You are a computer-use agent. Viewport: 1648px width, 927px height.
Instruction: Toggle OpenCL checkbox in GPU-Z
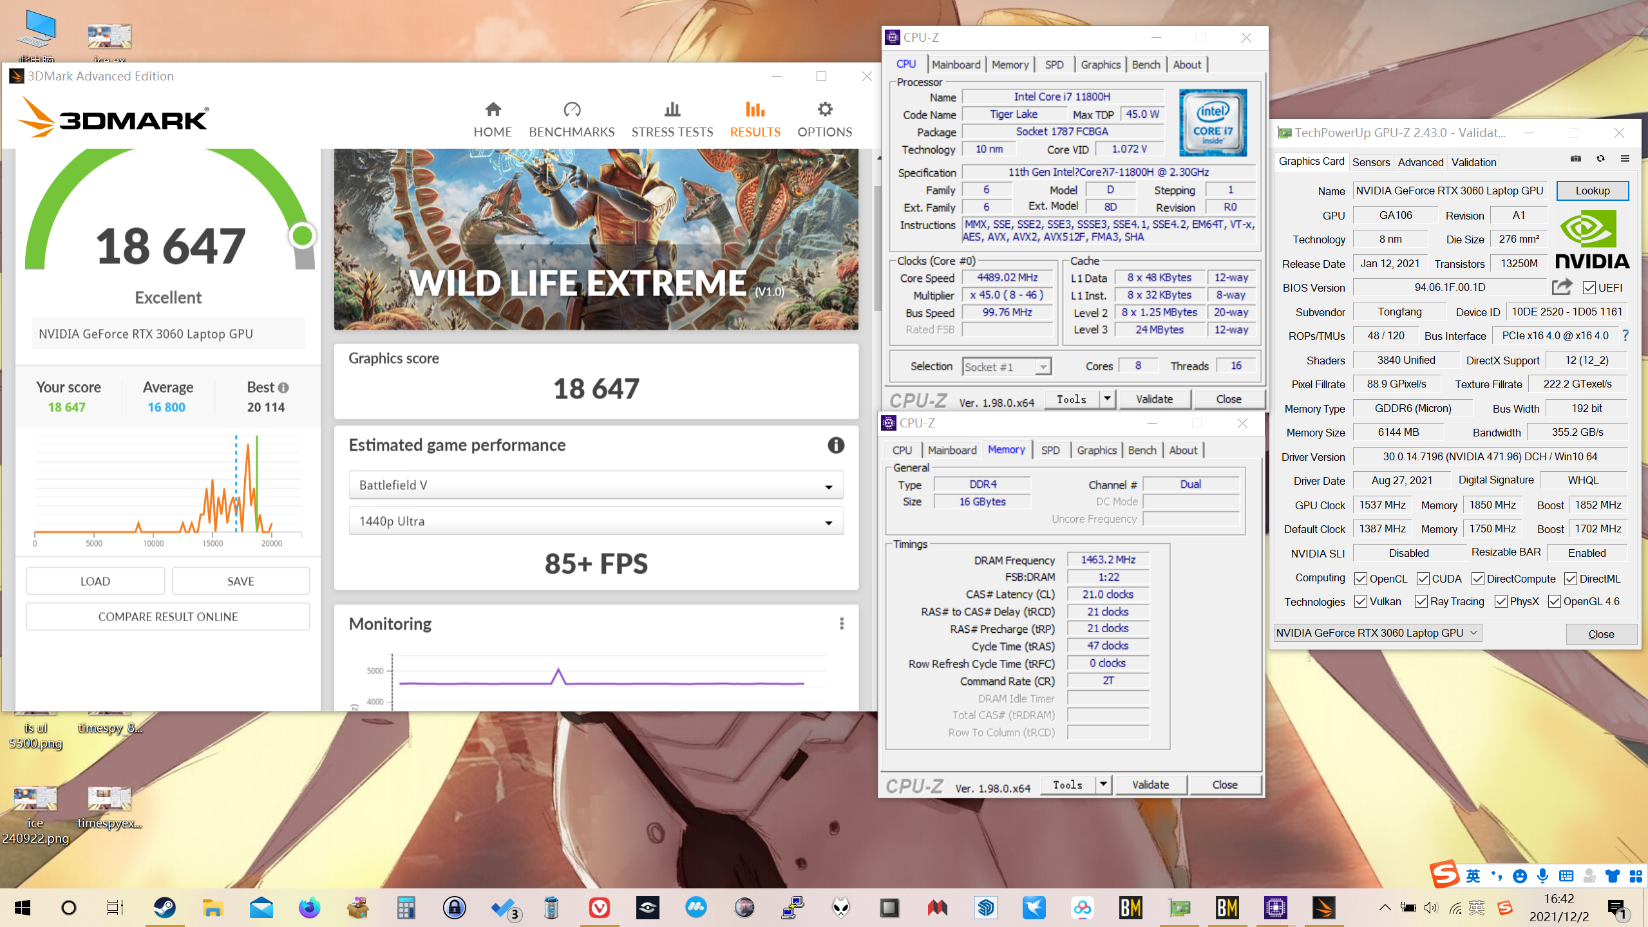tap(1361, 579)
